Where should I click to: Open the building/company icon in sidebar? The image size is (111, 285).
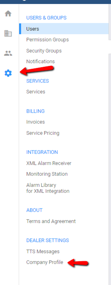pos(8,33)
